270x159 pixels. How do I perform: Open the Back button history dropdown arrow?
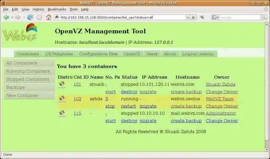[x=12, y=17]
